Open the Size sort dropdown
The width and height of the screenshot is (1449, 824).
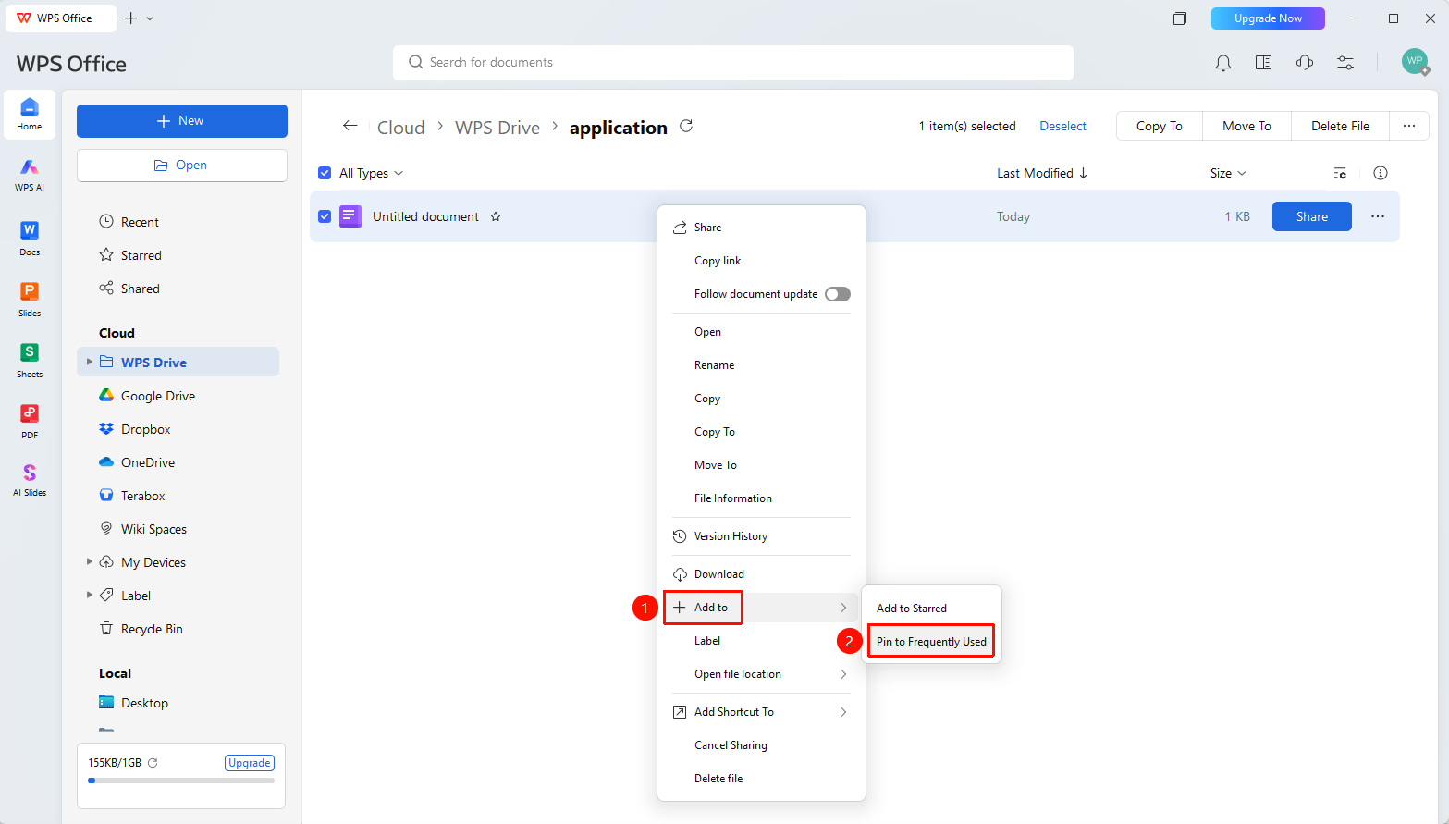tap(1228, 173)
